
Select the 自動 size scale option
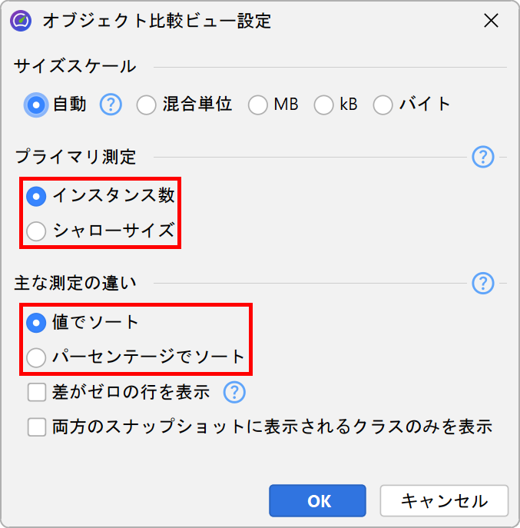36,105
